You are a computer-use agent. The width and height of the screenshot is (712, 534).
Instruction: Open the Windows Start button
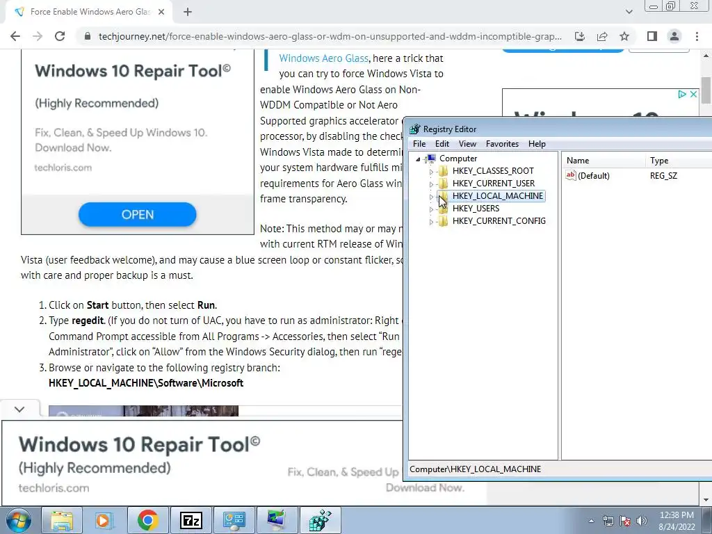coord(19,520)
